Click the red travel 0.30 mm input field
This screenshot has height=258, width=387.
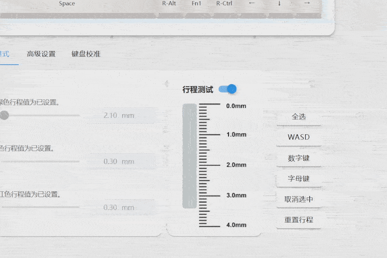tap(121, 207)
